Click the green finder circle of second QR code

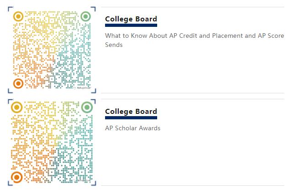click(x=87, y=108)
